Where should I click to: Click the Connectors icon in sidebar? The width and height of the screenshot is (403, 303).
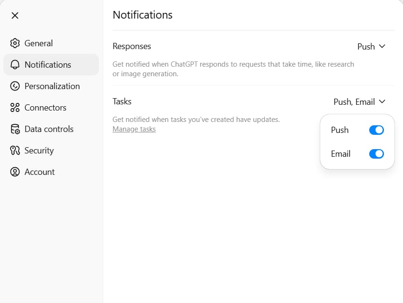(x=15, y=108)
